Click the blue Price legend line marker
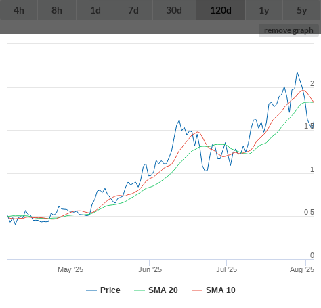321x308 pixels. [91, 290]
